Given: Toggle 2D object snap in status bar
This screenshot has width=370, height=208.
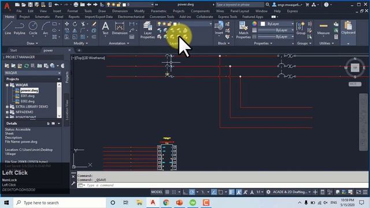Looking at the screenshot, I should [x=221, y=192].
